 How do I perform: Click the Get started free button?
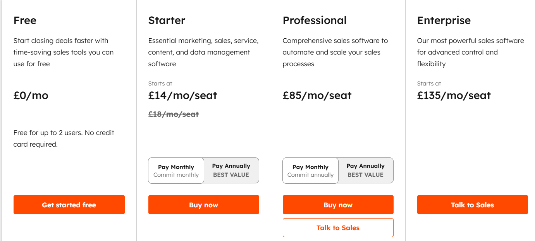coord(69,205)
